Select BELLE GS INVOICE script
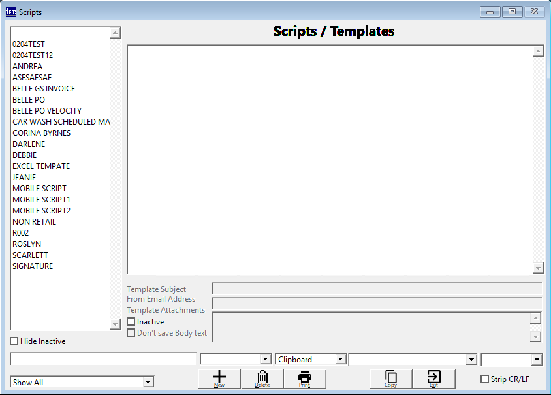 click(44, 89)
